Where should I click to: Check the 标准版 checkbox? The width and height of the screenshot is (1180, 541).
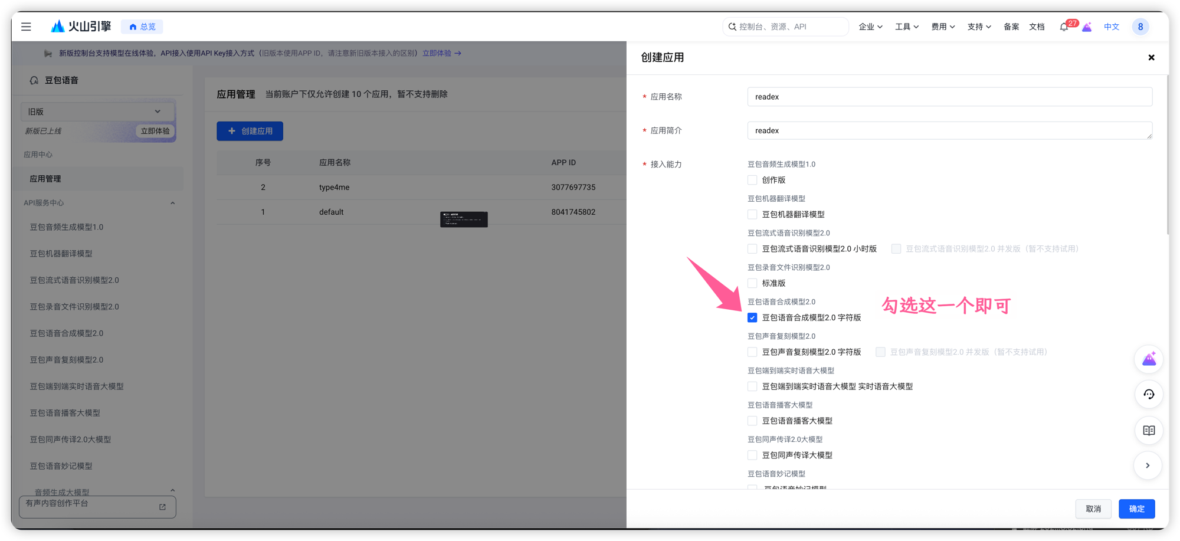click(x=752, y=283)
